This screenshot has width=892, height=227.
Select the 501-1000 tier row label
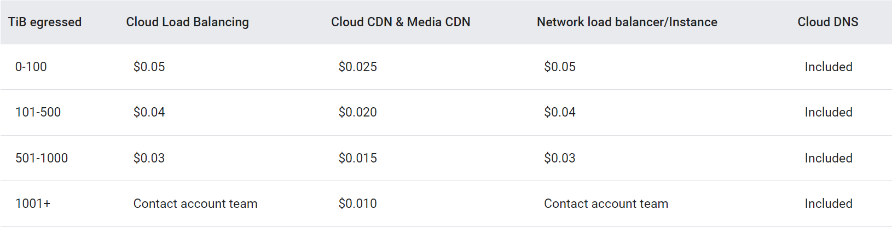42,158
